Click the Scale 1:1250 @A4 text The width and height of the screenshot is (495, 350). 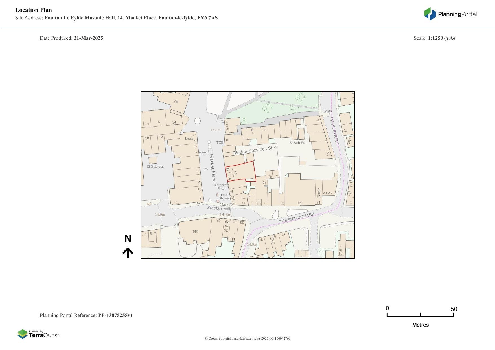(434, 38)
